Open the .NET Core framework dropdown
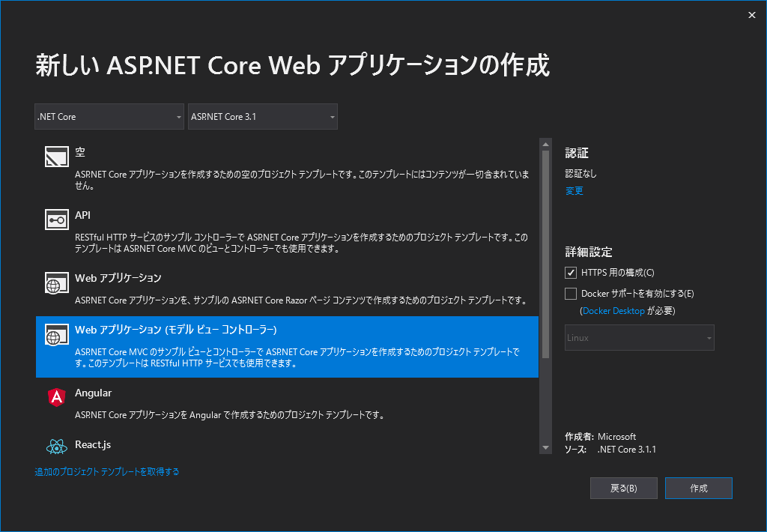Screen dimensions: 767x532 [x=109, y=116]
